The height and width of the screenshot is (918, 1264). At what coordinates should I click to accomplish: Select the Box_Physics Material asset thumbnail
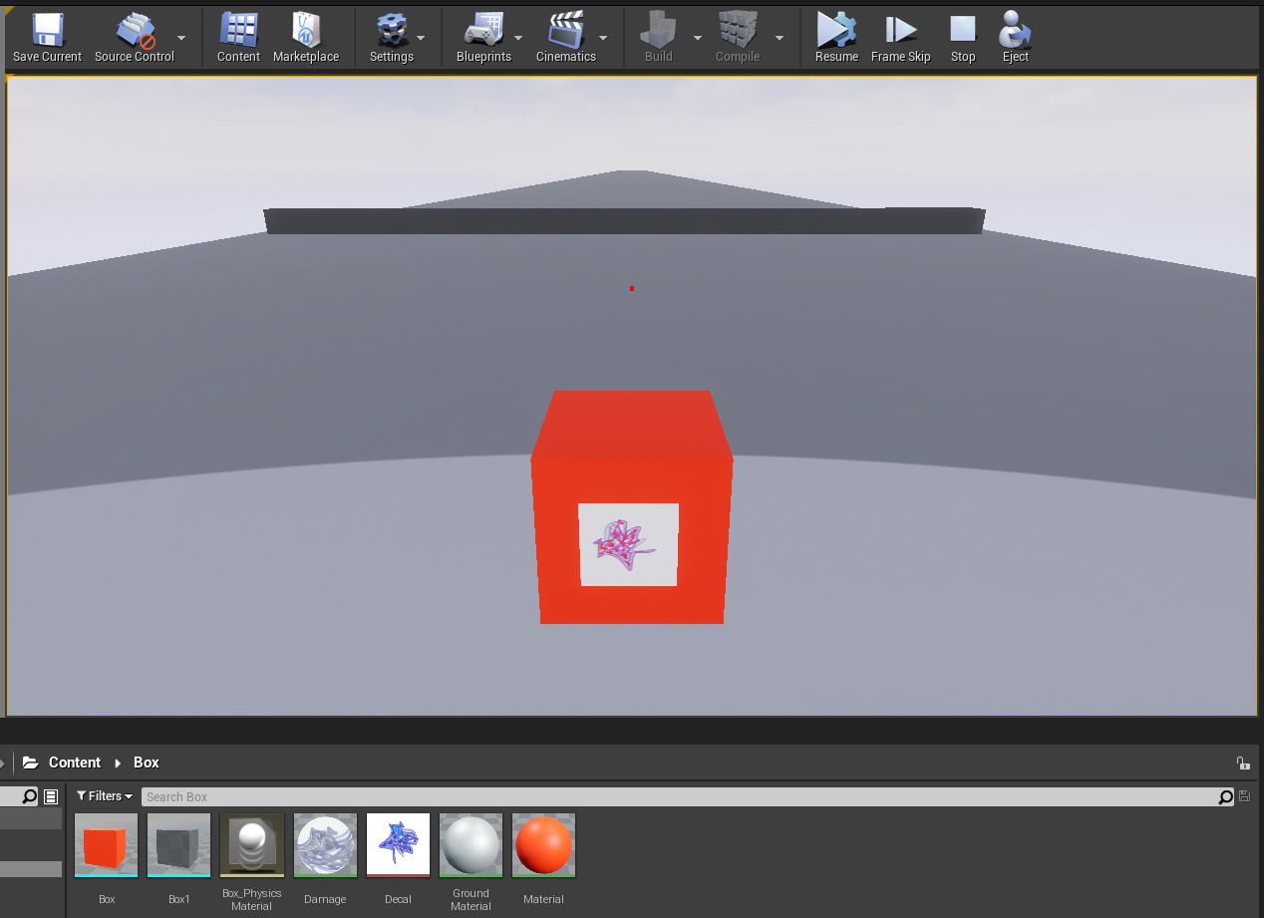(252, 845)
